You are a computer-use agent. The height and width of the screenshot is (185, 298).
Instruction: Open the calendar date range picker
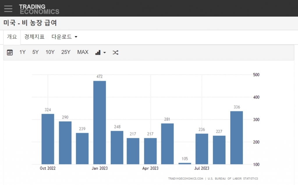point(10,53)
